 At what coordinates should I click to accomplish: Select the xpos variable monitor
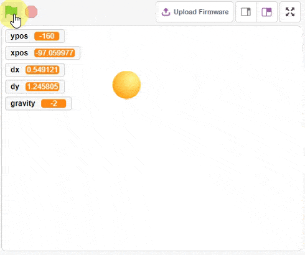42,53
